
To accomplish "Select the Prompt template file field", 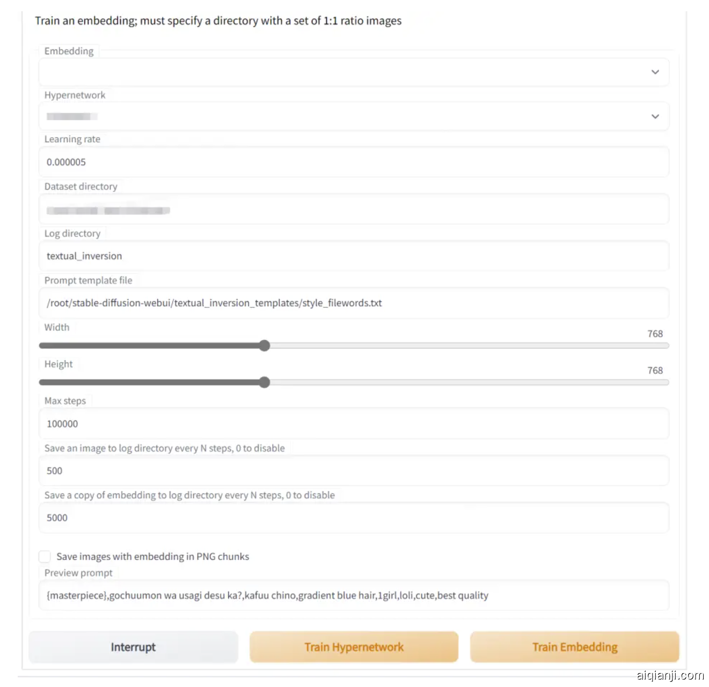I will point(353,303).
